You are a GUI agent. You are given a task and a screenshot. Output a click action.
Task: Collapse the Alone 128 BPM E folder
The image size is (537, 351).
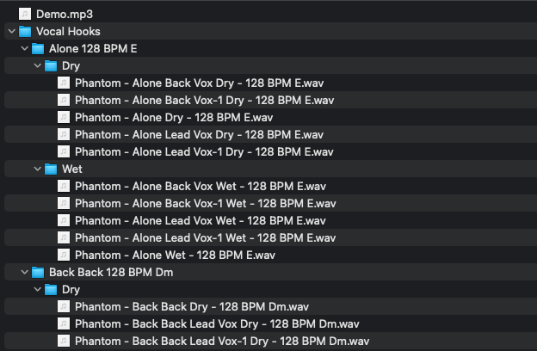pyautogui.click(x=23, y=48)
